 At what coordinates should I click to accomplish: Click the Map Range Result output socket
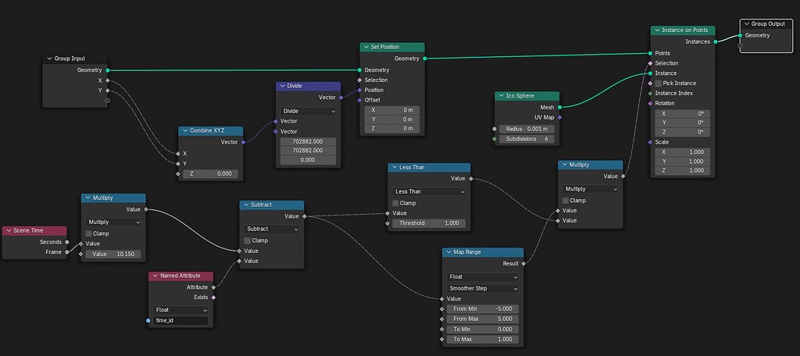point(523,264)
